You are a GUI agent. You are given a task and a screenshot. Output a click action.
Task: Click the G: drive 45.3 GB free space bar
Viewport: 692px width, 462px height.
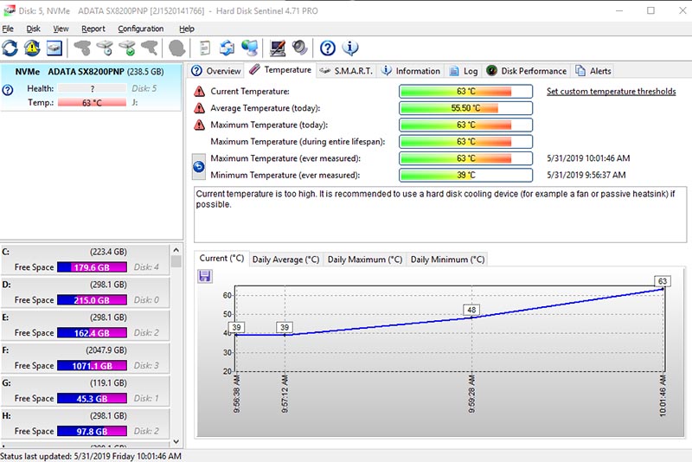pos(92,399)
